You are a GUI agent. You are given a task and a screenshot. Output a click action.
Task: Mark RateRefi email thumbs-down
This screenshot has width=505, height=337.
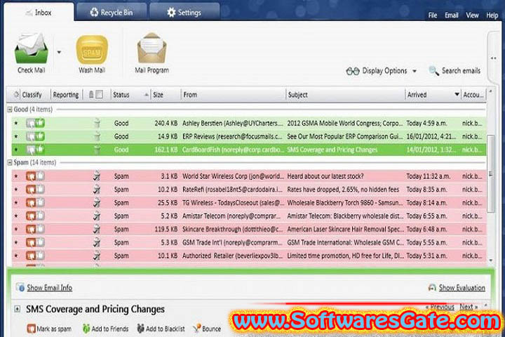31,190
